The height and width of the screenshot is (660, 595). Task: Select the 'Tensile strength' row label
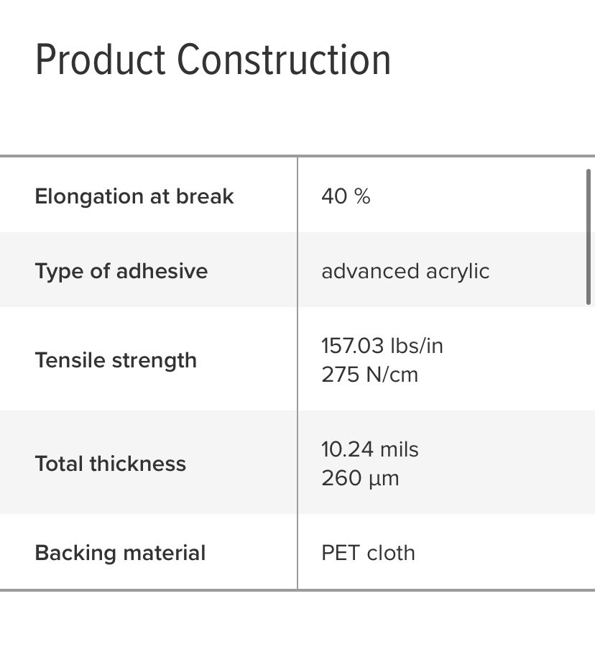(x=116, y=360)
